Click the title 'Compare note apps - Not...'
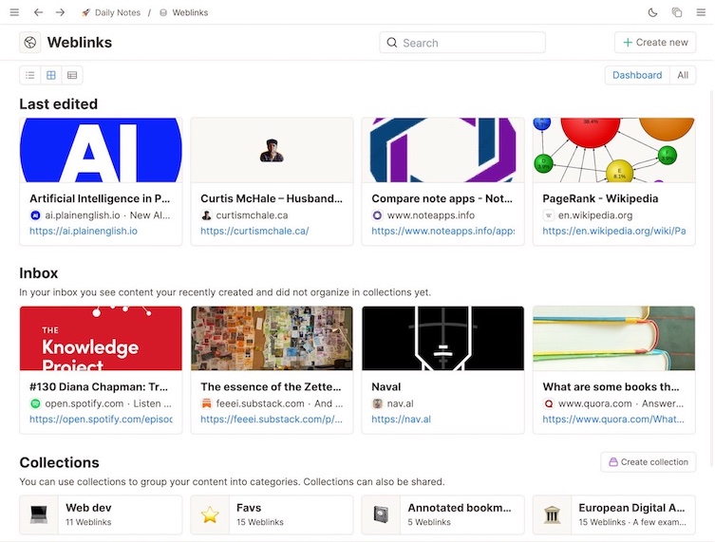This screenshot has height=542, width=715. pyautogui.click(x=442, y=198)
